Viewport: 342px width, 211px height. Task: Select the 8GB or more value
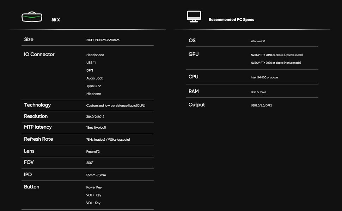[258, 92]
